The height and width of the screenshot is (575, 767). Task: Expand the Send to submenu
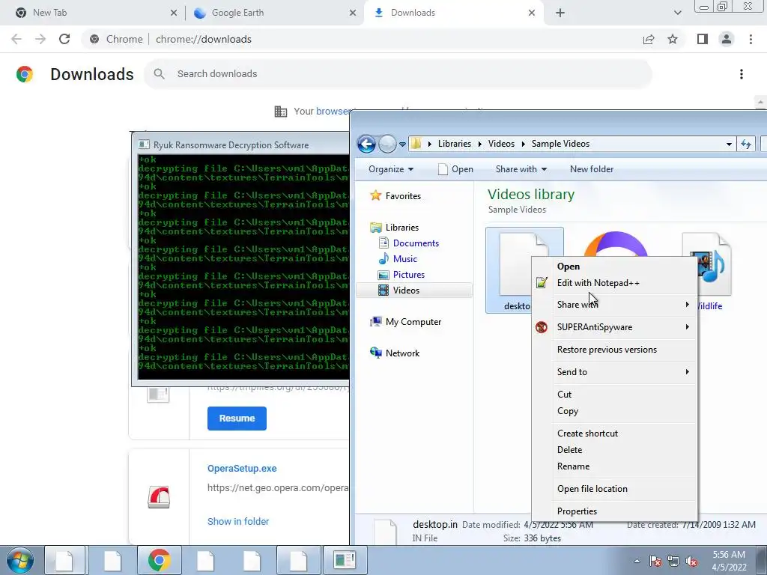pyautogui.click(x=615, y=372)
